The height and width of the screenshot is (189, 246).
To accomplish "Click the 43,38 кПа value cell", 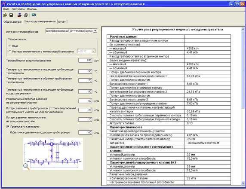I will (207, 76).
